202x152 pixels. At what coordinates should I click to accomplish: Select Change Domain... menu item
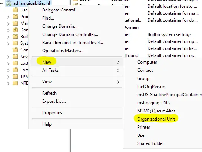60,26
